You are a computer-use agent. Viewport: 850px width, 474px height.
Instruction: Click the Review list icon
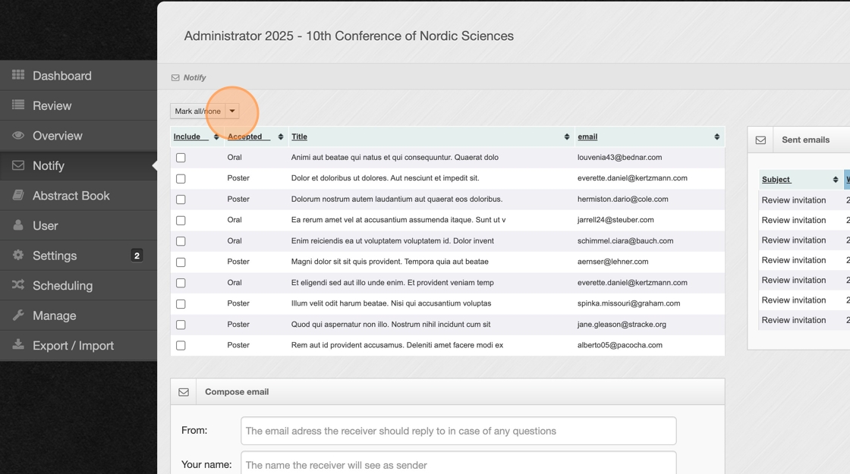pyautogui.click(x=18, y=105)
